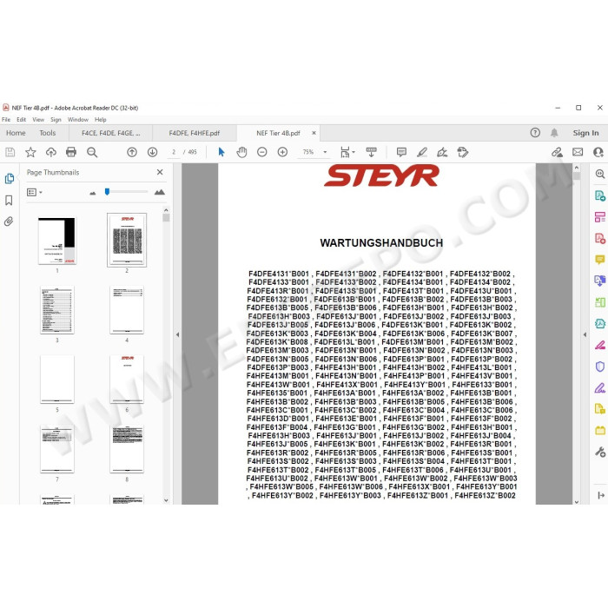Print the document with printer icon
The image size is (608, 608).
pyautogui.click(x=71, y=152)
